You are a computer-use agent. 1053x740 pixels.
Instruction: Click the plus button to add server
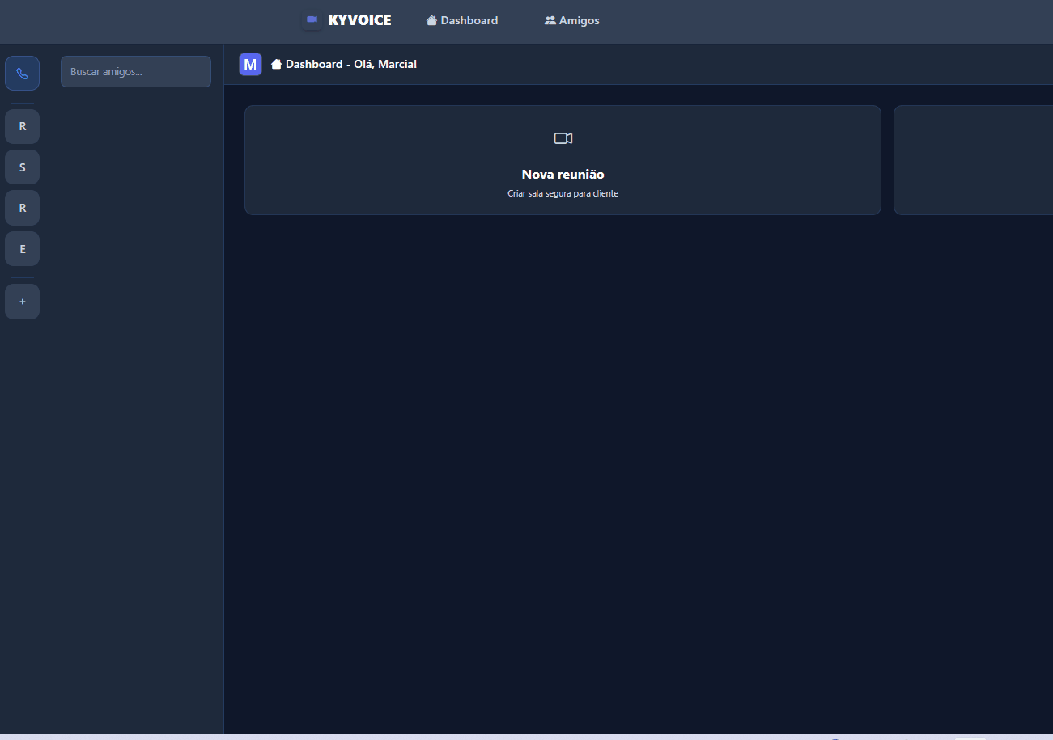click(x=22, y=302)
